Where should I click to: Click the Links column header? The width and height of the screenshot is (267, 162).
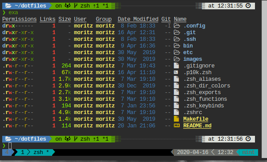point(48,19)
